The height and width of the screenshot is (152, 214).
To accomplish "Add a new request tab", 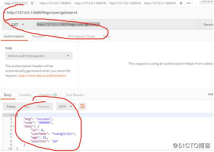I will tap(181, 3).
